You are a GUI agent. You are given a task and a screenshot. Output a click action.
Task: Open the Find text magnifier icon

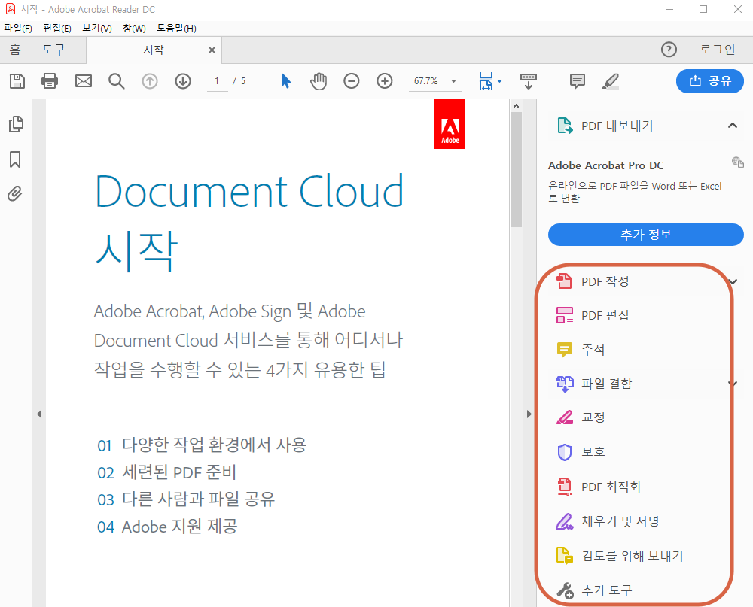tap(116, 81)
